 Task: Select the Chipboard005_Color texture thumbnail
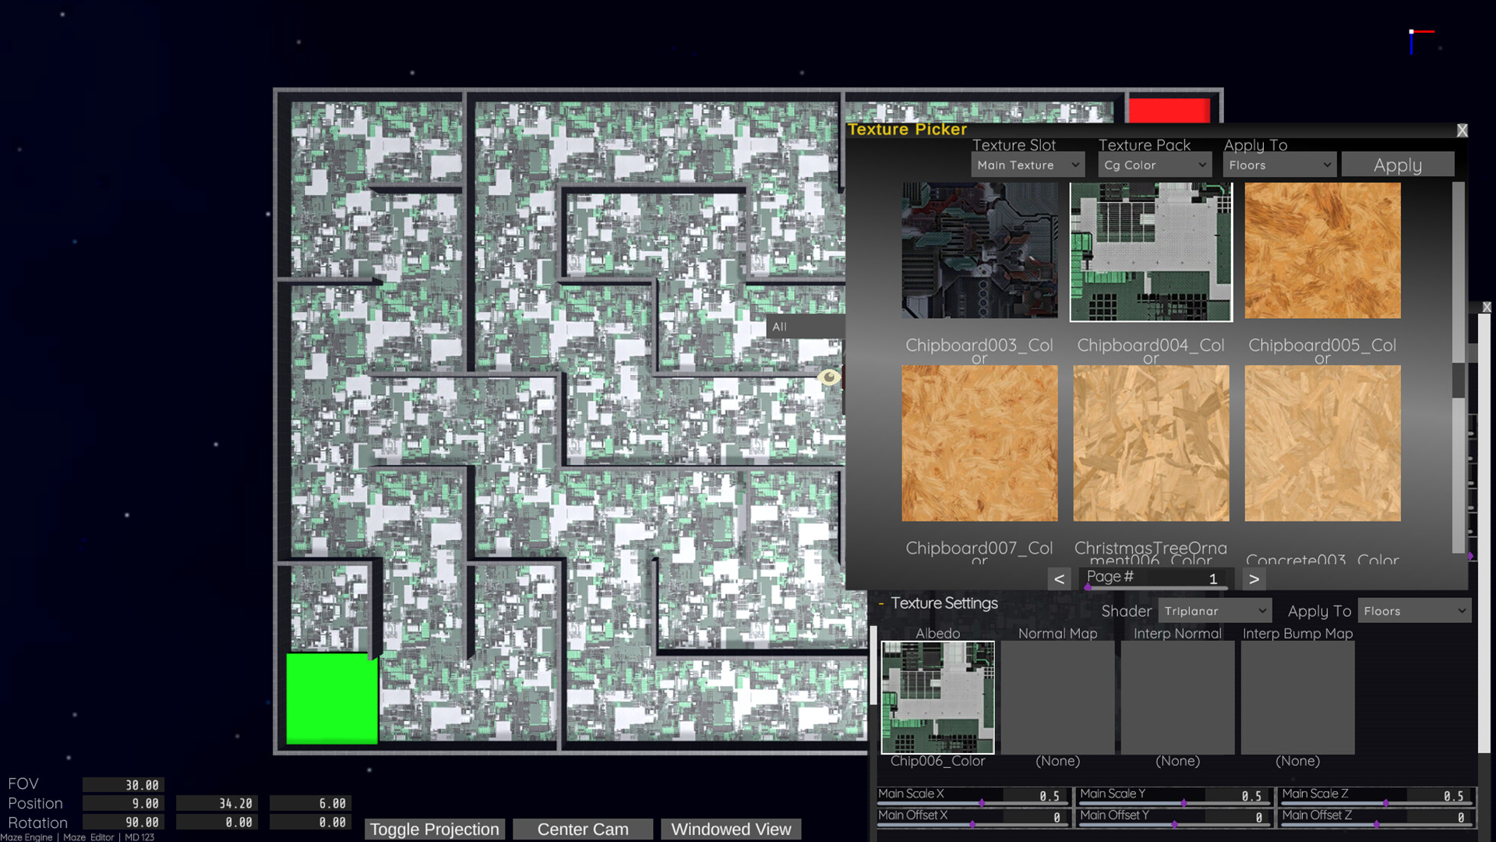pyautogui.click(x=1321, y=251)
